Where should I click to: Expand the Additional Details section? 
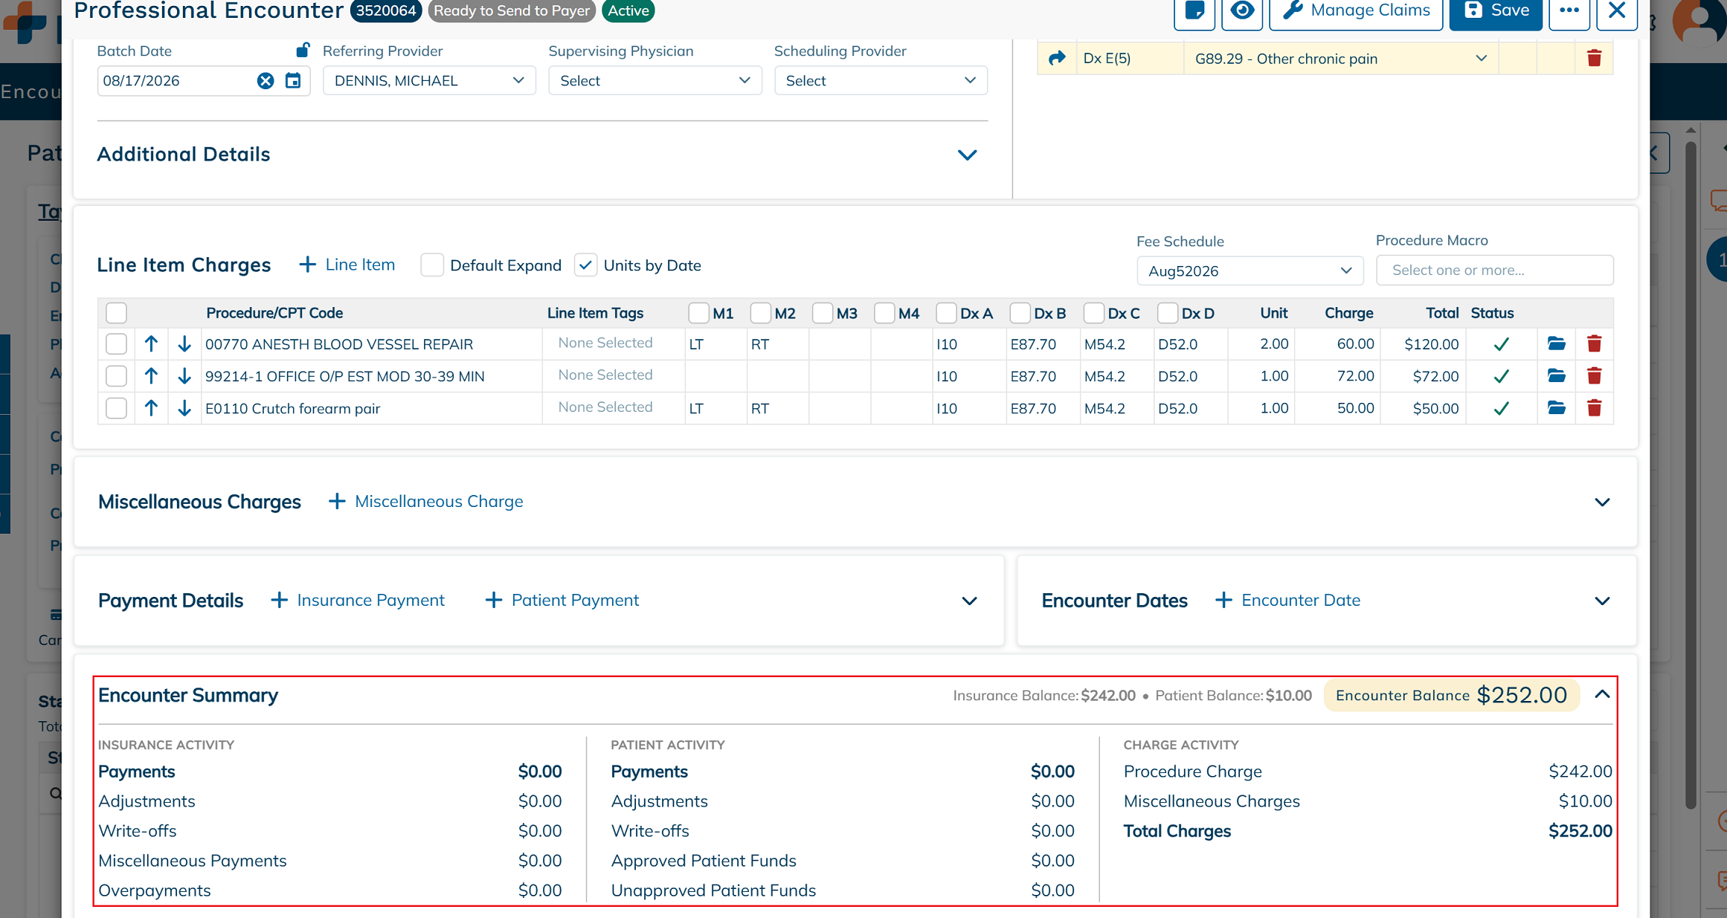[x=967, y=155]
